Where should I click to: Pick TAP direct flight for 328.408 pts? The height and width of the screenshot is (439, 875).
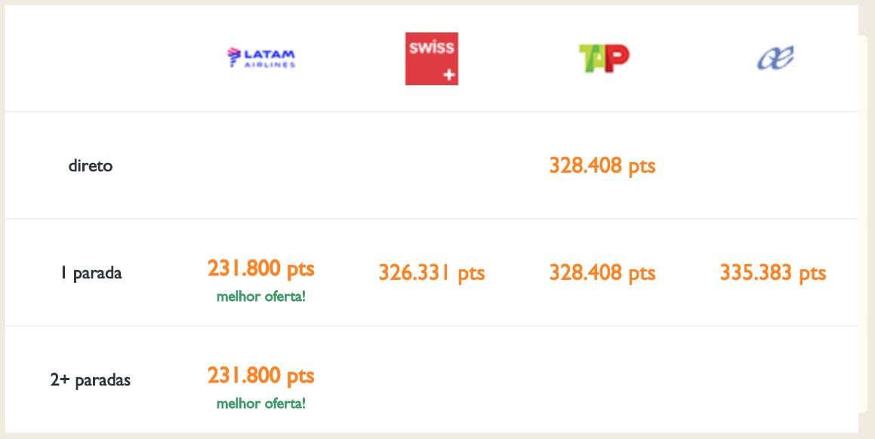click(x=602, y=166)
